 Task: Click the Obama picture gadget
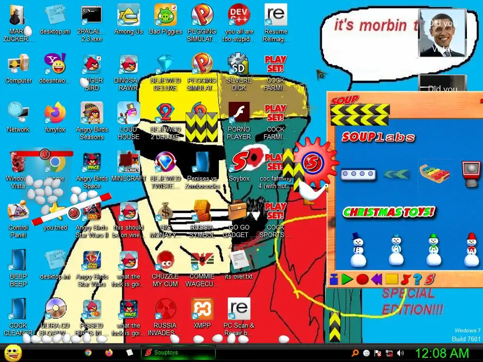pyautogui.click(x=442, y=33)
